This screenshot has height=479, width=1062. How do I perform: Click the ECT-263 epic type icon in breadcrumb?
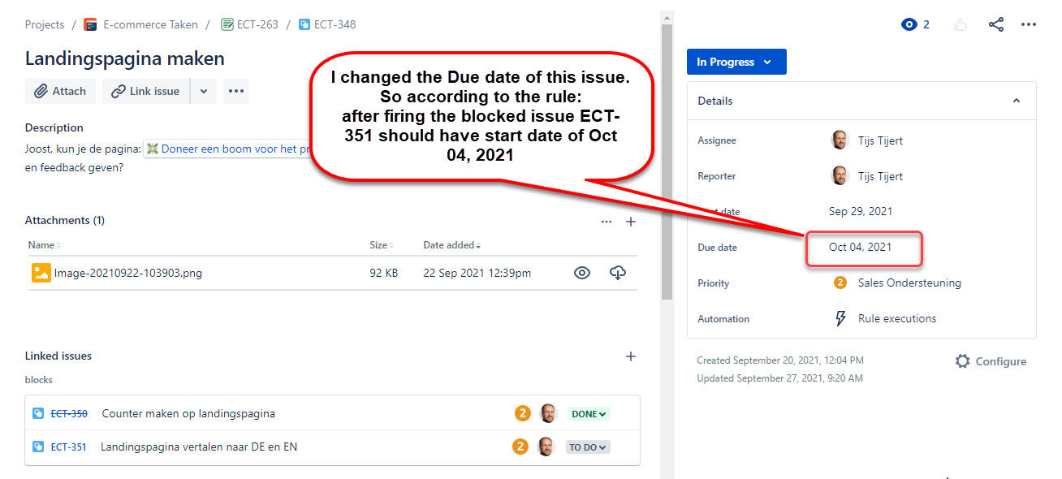227,24
